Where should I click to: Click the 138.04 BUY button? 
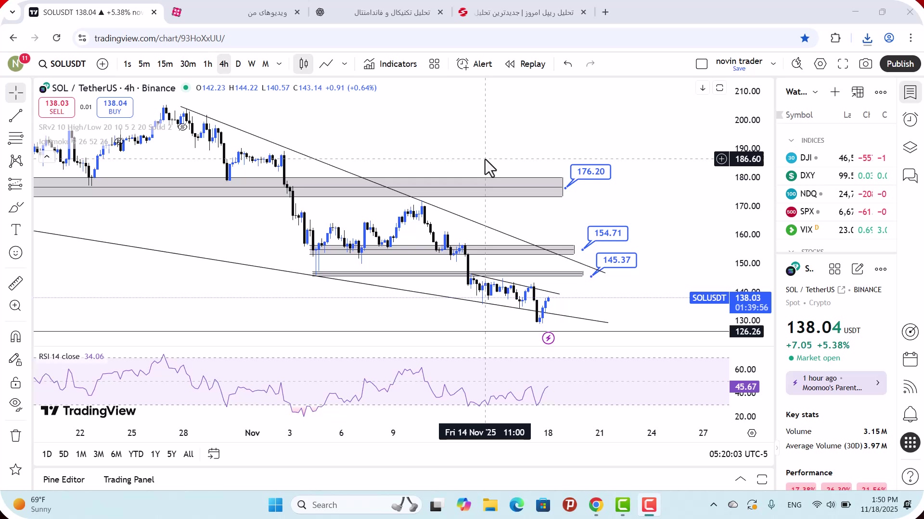pos(115,107)
